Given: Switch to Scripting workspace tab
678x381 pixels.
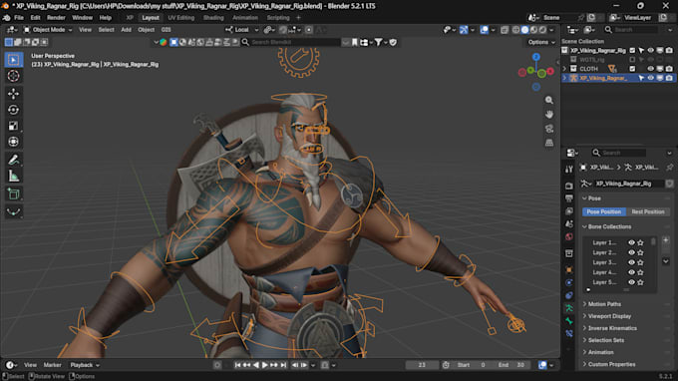Looking at the screenshot, I should [x=278, y=18].
